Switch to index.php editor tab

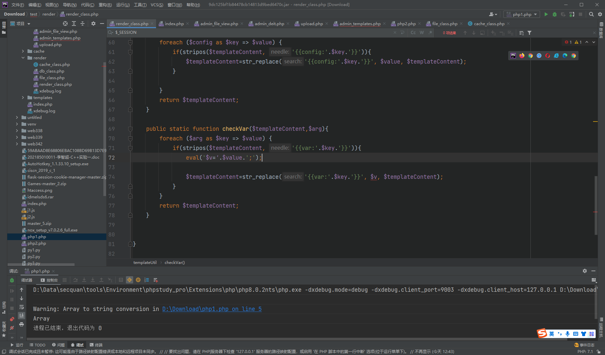coord(174,24)
